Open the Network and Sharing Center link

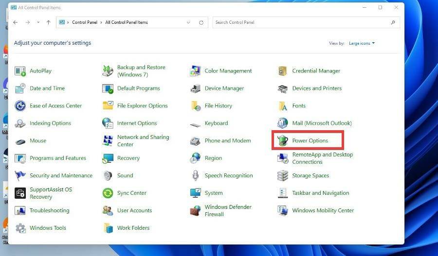[x=143, y=141]
